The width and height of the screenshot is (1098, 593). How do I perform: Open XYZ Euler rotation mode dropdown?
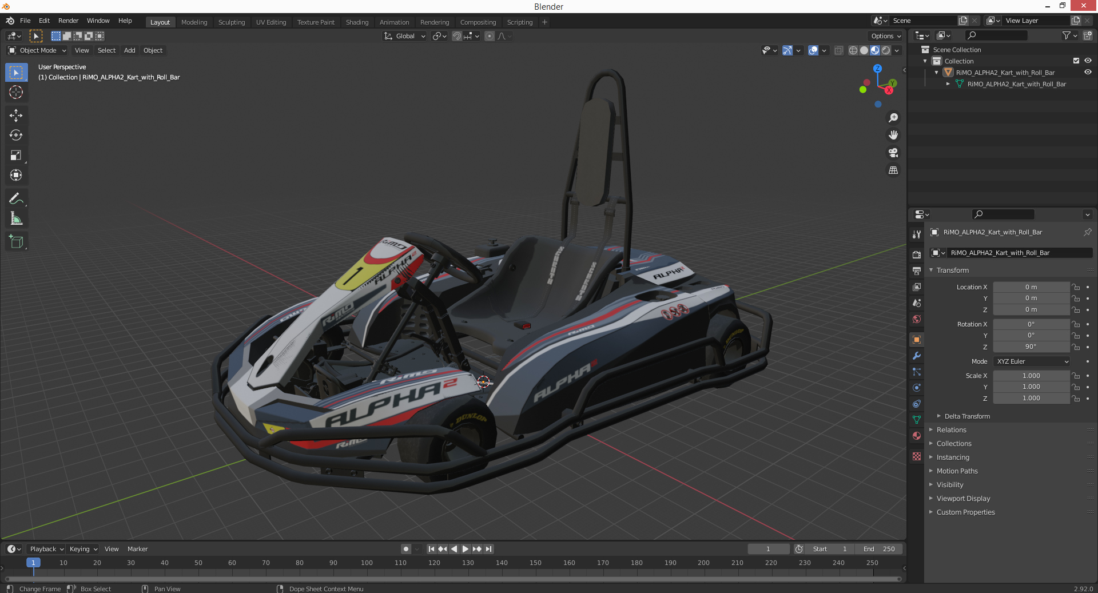[x=1032, y=361]
